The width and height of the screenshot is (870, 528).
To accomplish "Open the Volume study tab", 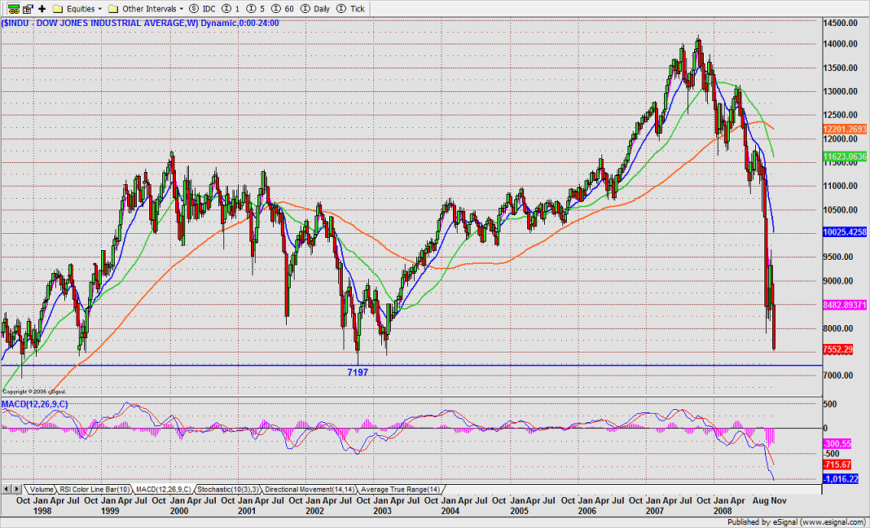I will [x=42, y=489].
